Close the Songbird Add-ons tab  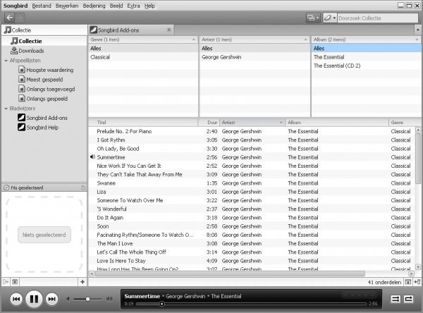(168, 30)
